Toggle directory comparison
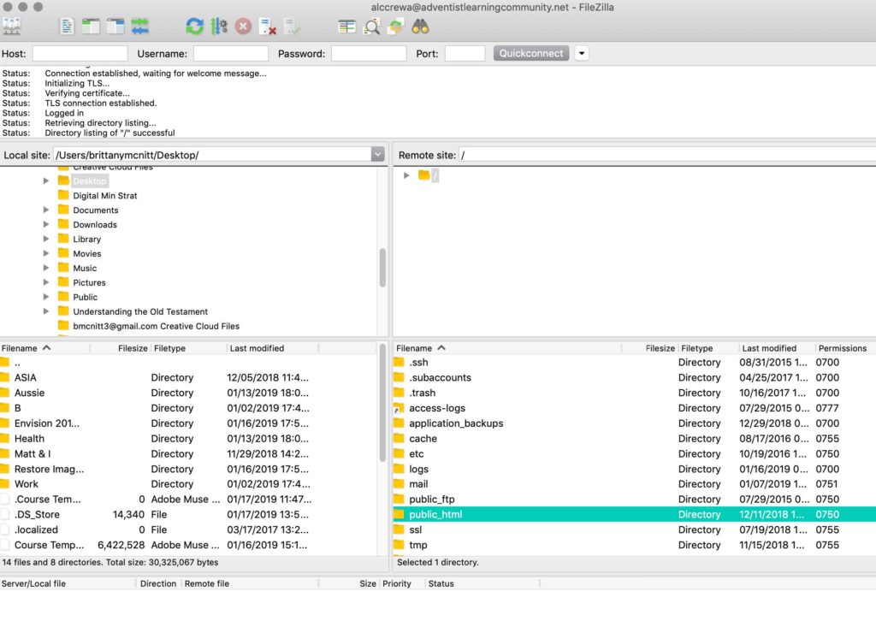876x627 pixels. tap(371, 27)
